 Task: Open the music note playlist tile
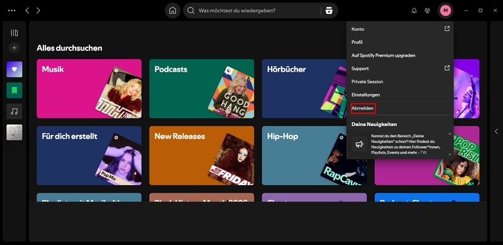click(x=14, y=111)
